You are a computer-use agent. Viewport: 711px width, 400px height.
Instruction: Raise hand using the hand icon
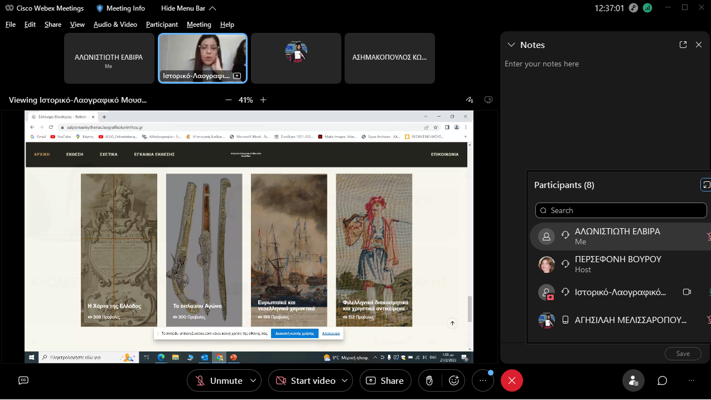429,380
